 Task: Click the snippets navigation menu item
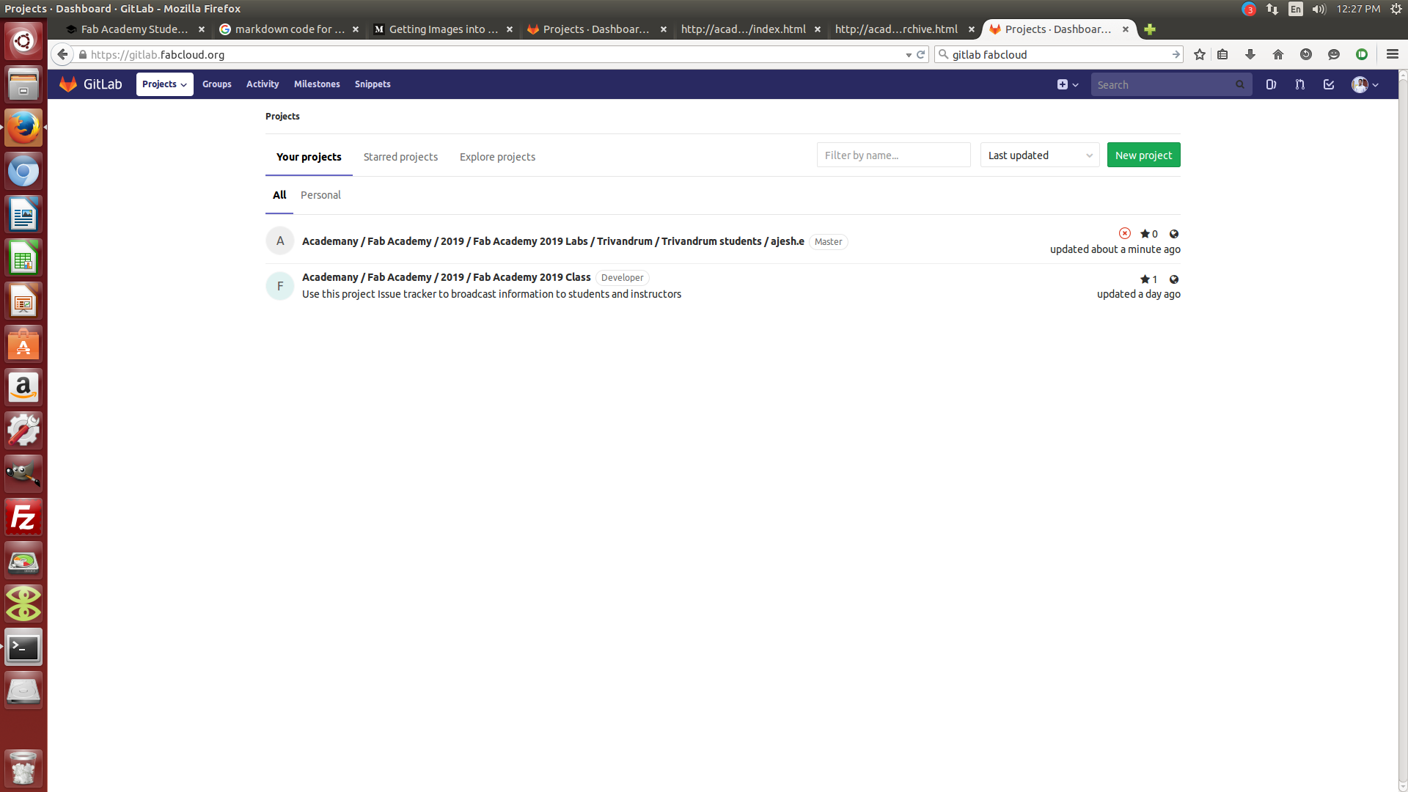click(x=373, y=84)
